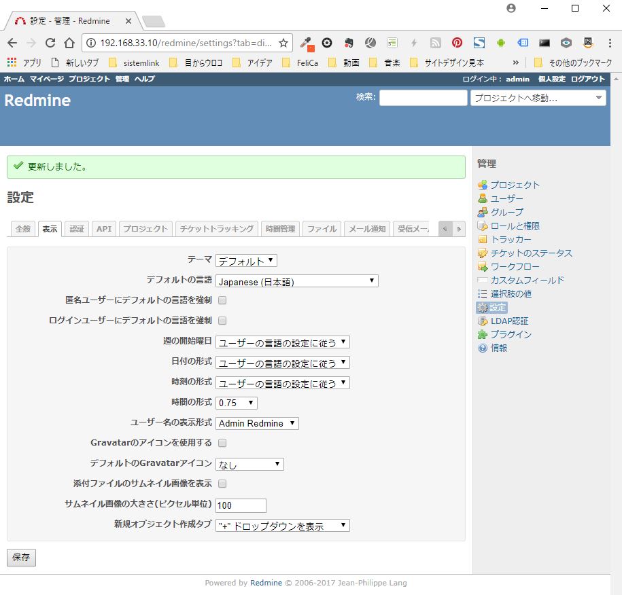This screenshot has height=595, width=622.
Task: Open プラグイン in the admin sidebar
Action: 511,334
